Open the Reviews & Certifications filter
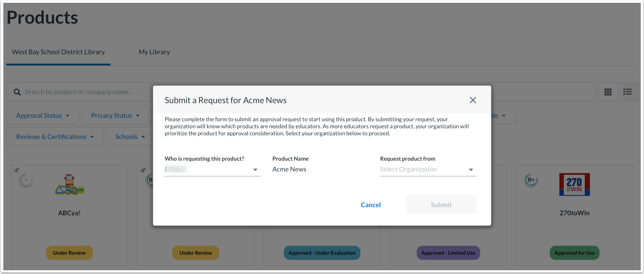The width and height of the screenshot is (644, 274). 55,137
